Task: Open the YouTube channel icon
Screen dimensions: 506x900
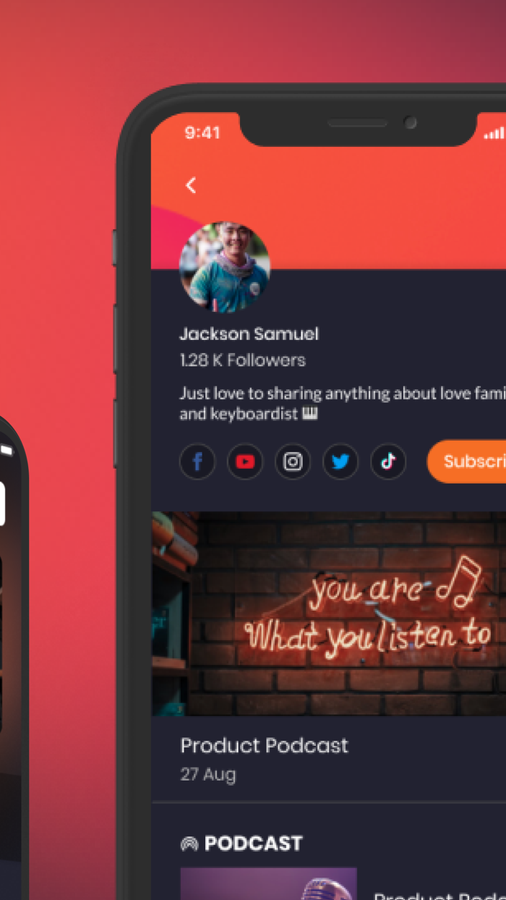Action: (245, 462)
